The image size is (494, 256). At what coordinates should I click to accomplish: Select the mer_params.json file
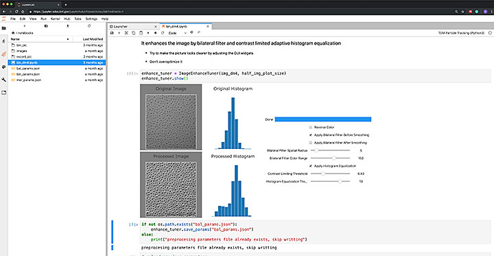click(x=57, y=80)
